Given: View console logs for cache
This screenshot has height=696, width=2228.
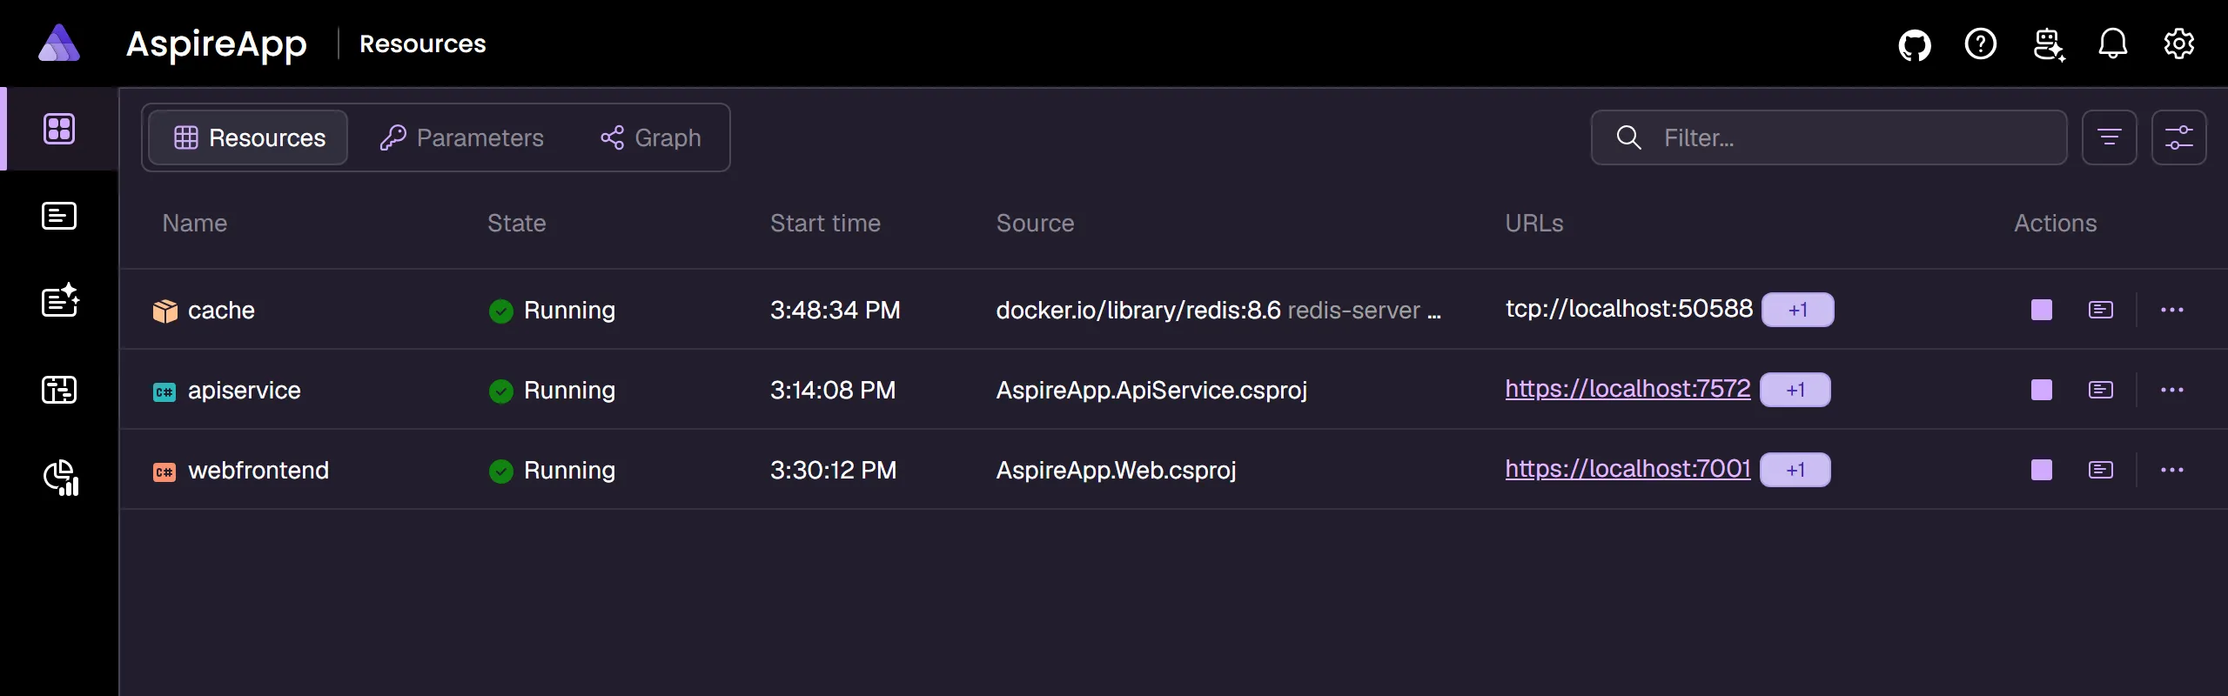Looking at the screenshot, I should coord(2101,310).
